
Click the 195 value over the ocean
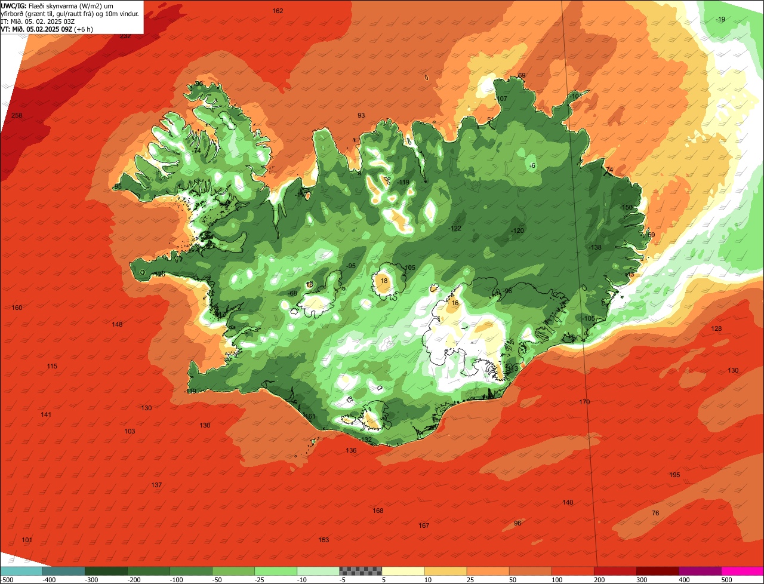[674, 475]
